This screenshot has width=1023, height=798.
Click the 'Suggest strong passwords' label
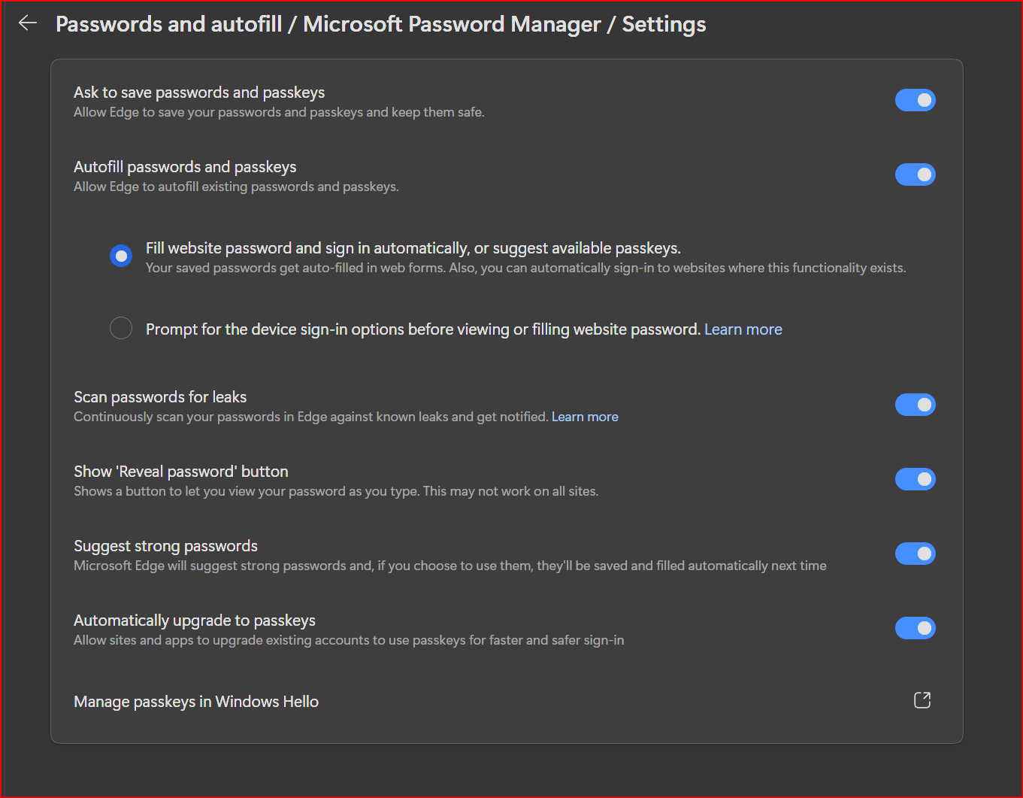165,546
